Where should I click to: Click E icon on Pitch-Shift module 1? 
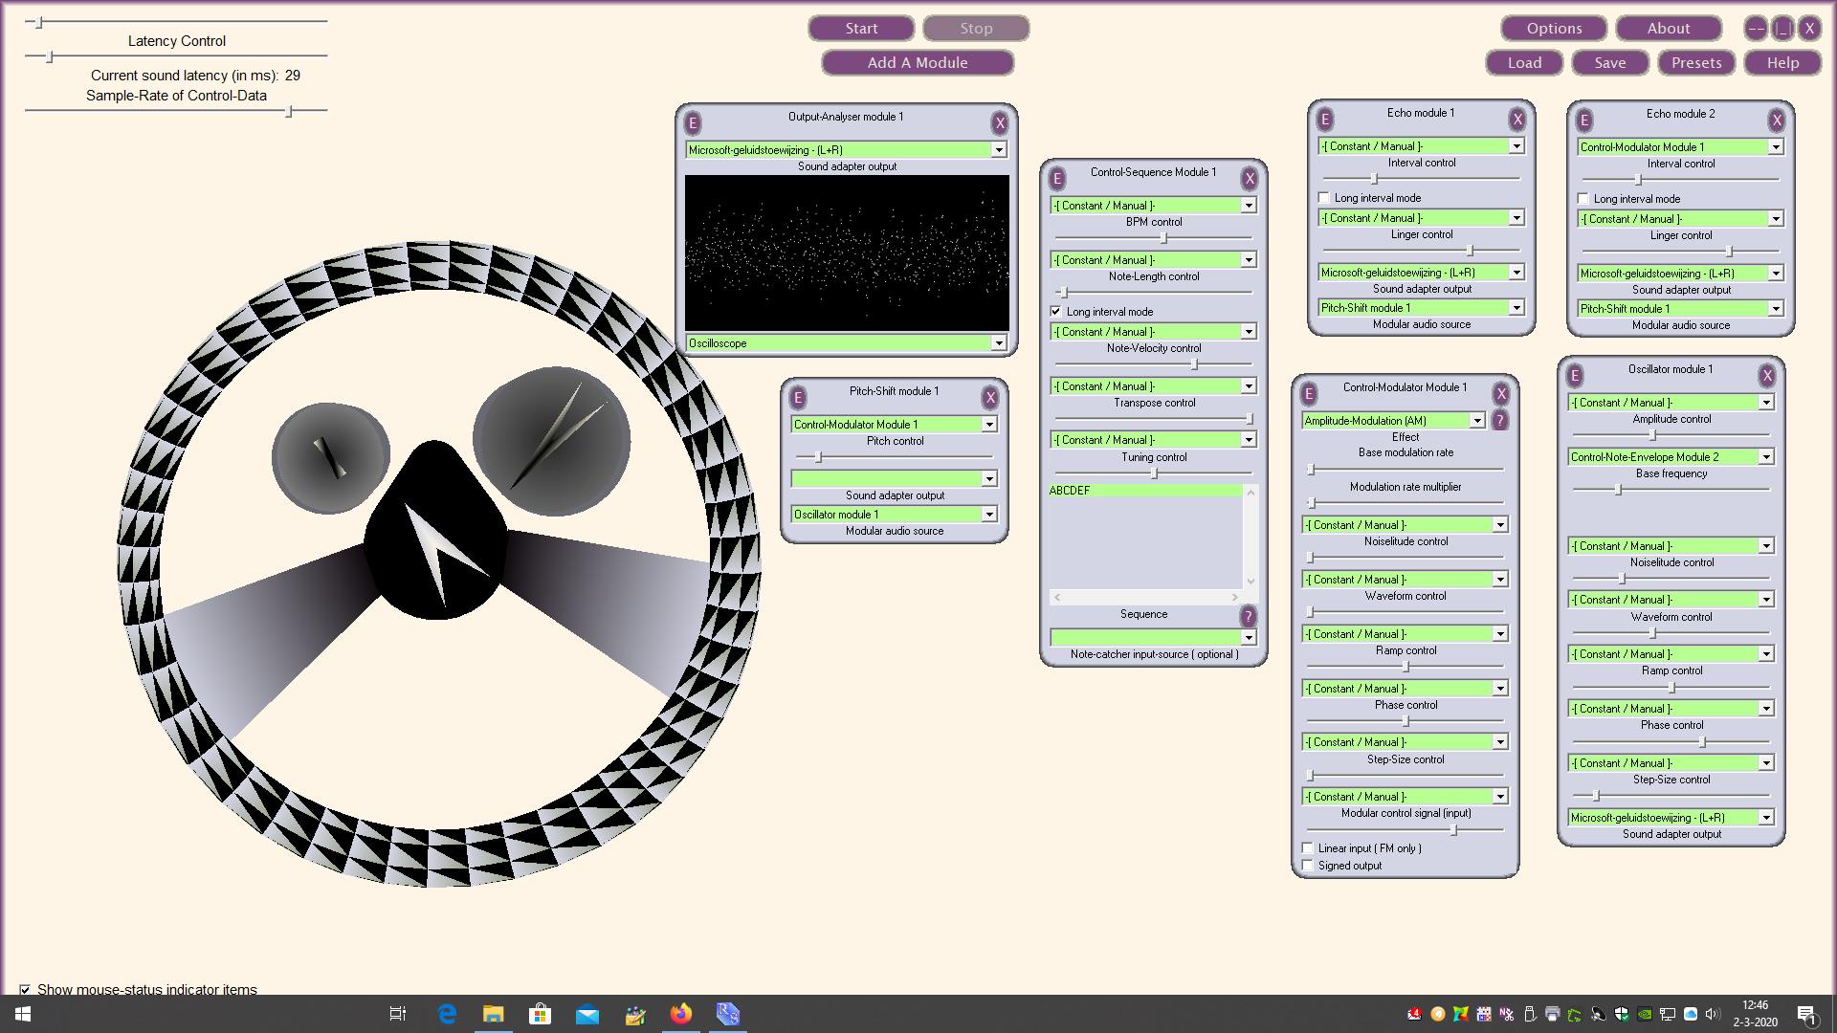click(798, 398)
